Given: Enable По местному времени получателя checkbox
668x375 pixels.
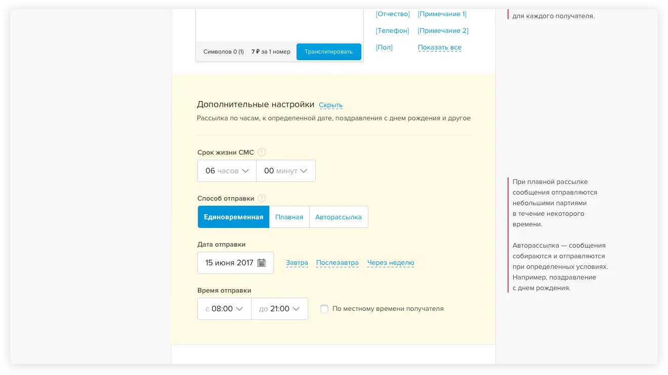Looking at the screenshot, I should (x=324, y=309).
